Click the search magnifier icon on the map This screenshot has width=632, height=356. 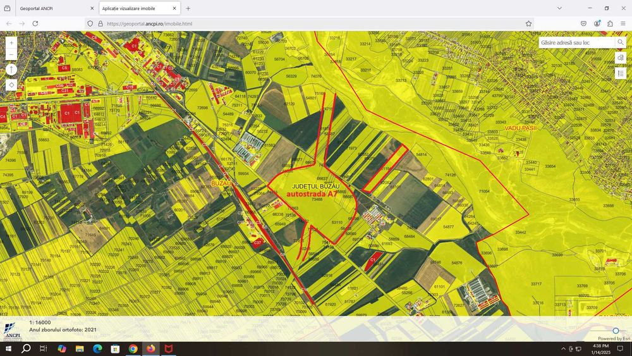coord(620,42)
